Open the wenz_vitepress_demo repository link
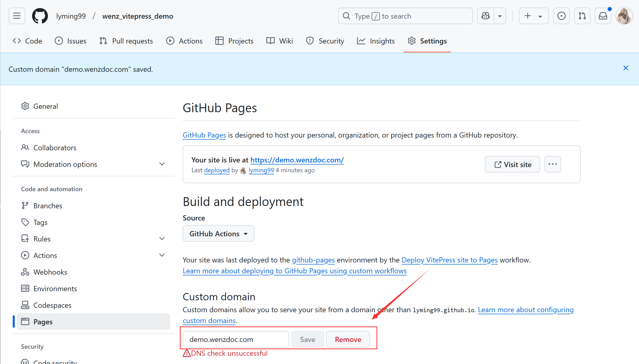This screenshot has height=364, width=639. pyautogui.click(x=138, y=16)
